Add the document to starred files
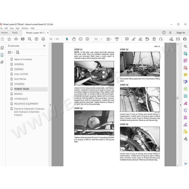The width and height of the screenshot is (189, 189). (x=9, y=39)
